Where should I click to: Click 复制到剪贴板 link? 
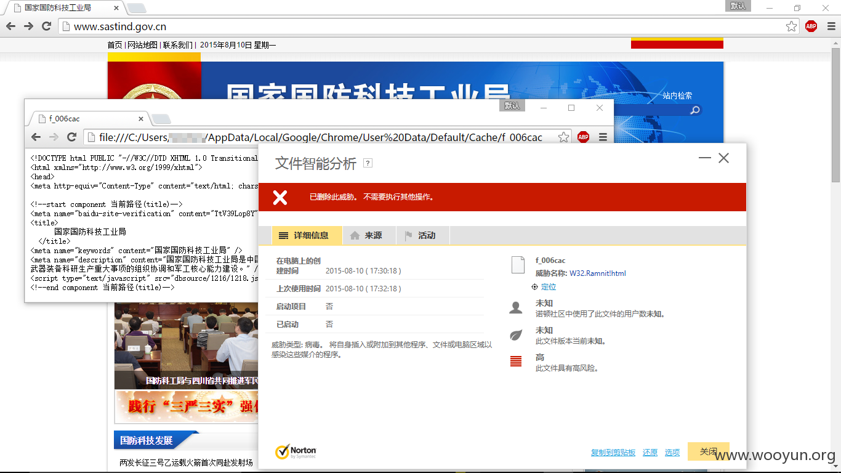[x=613, y=453]
